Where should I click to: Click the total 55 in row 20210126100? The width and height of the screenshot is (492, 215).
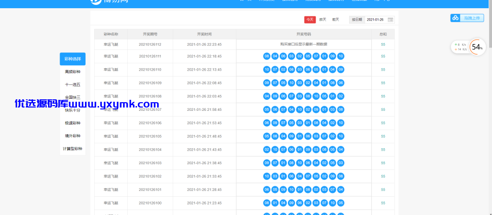pos(383,203)
